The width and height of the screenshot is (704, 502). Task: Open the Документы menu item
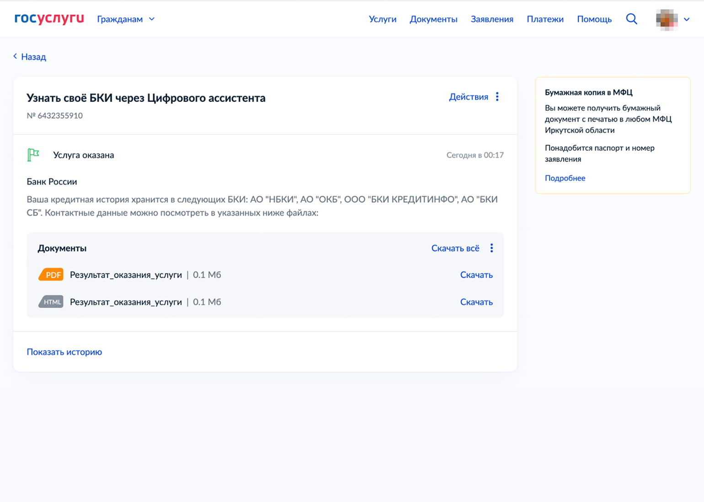pos(433,19)
